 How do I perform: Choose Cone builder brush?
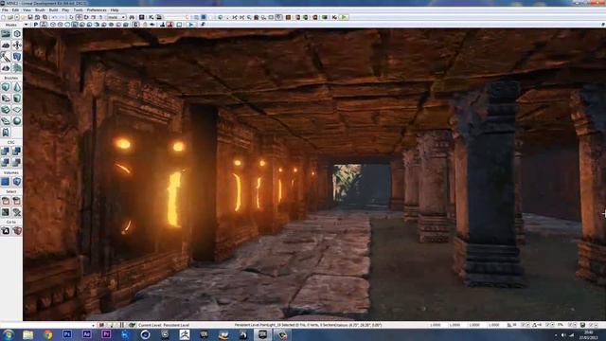pos(17,87)
